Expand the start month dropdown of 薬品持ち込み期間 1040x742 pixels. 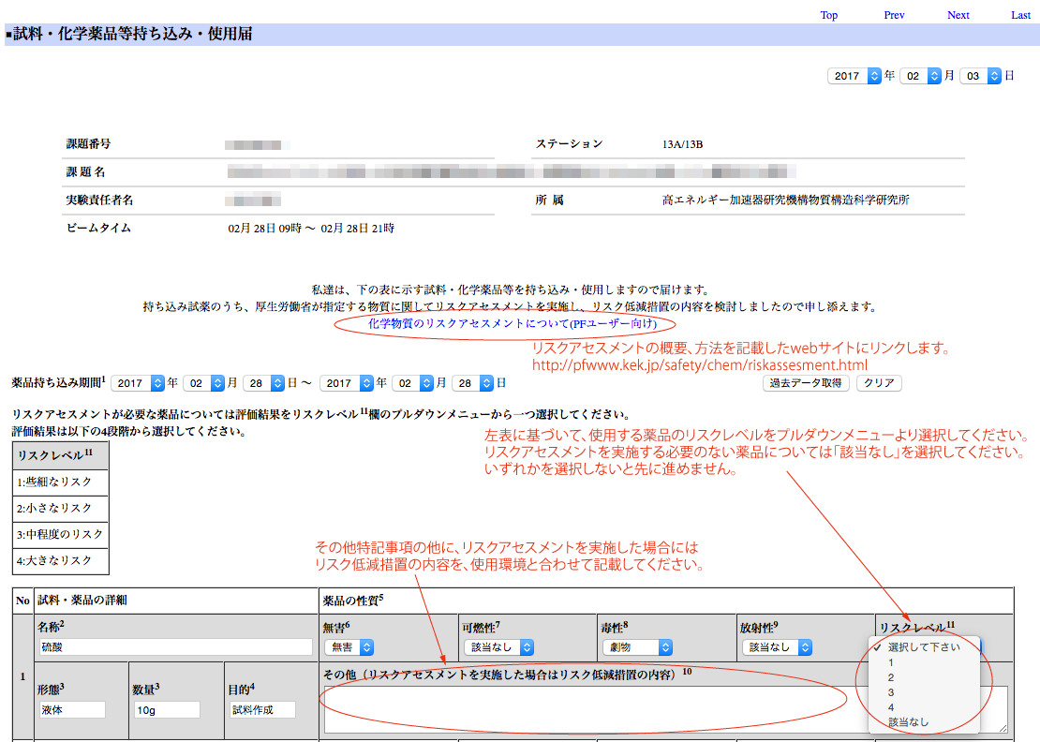[x=203, y=383]
